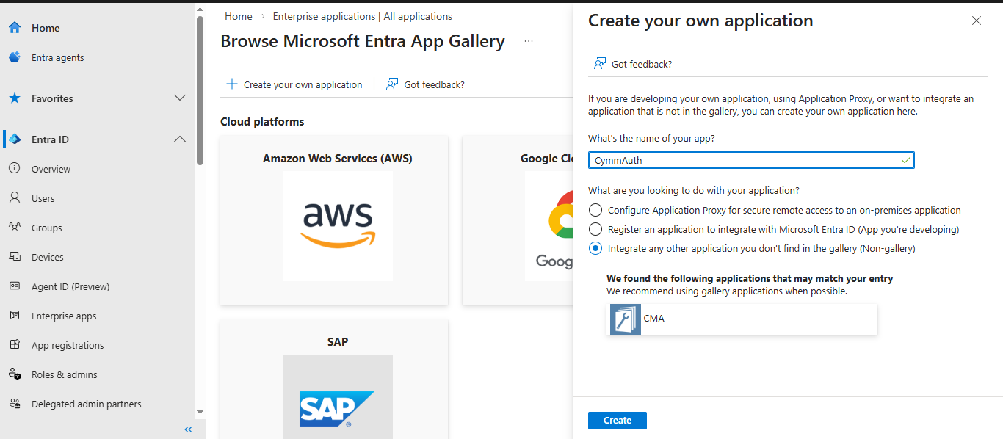Click the App registrations icon

(x=15, y=345)
